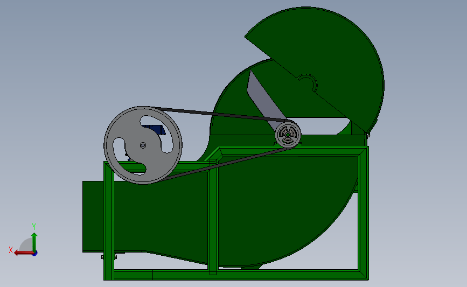Click the blue Z axis dot of the triad
The height and width of the screenshot is (287, 467).
(x=35, y=254)
